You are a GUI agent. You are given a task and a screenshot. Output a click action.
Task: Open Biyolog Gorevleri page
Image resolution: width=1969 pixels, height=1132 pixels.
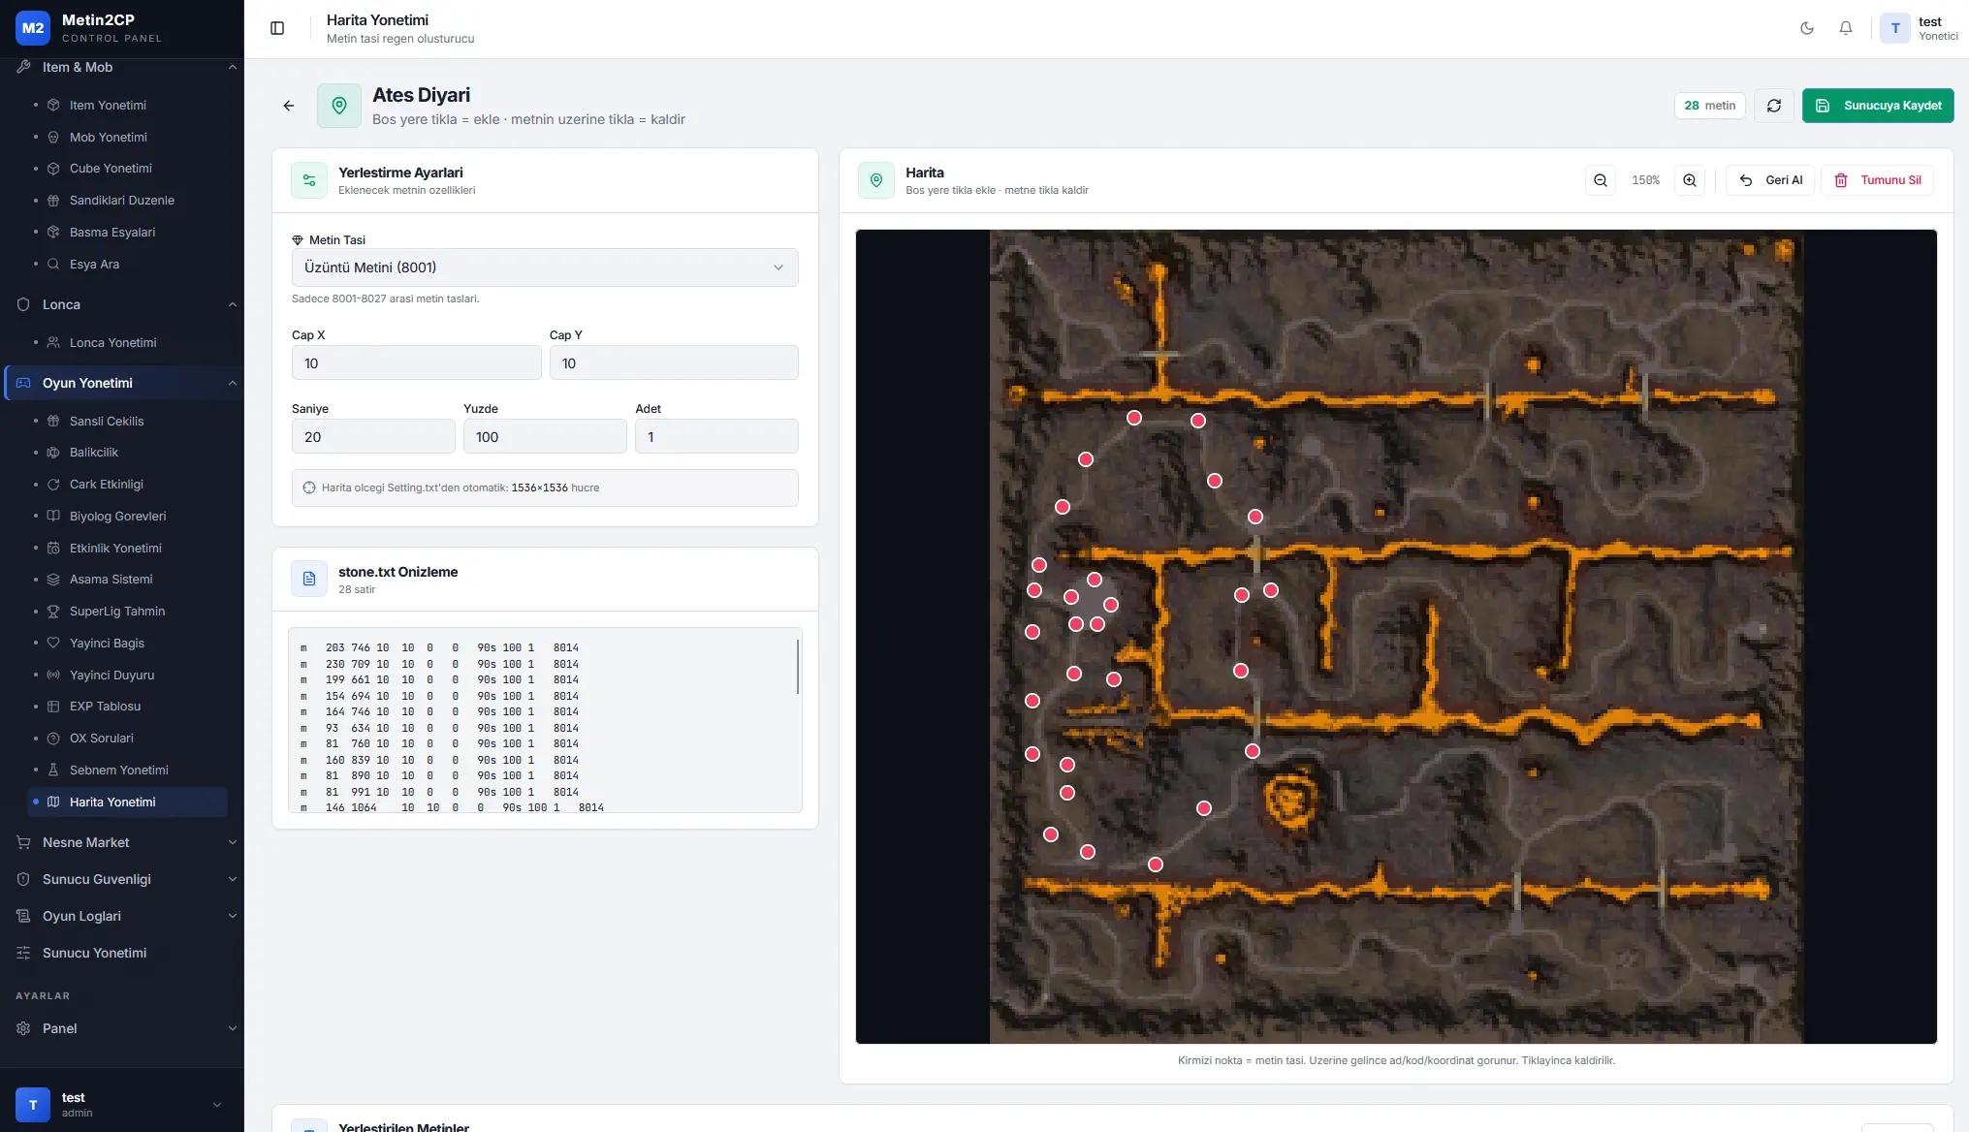117,516
